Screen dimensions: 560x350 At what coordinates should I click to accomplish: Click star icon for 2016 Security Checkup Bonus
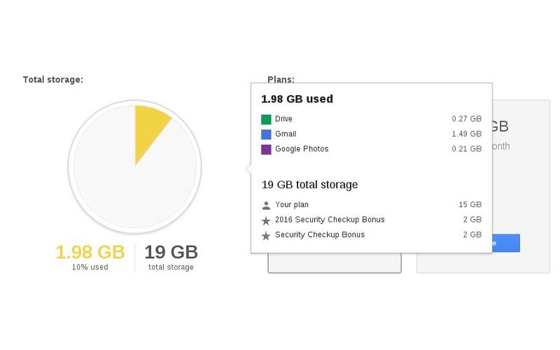266,220
